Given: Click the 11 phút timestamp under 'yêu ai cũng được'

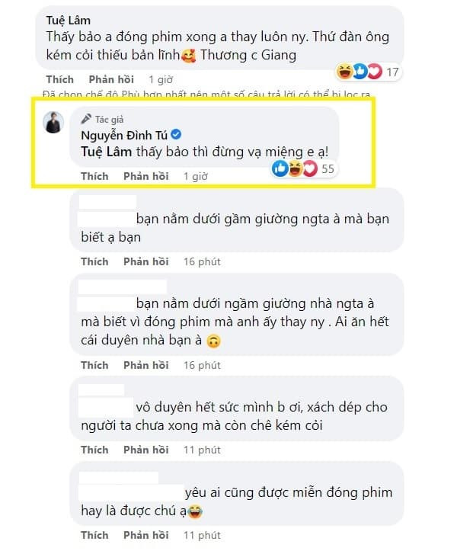Looking at the screenshot, I should (x=202, y=535).
